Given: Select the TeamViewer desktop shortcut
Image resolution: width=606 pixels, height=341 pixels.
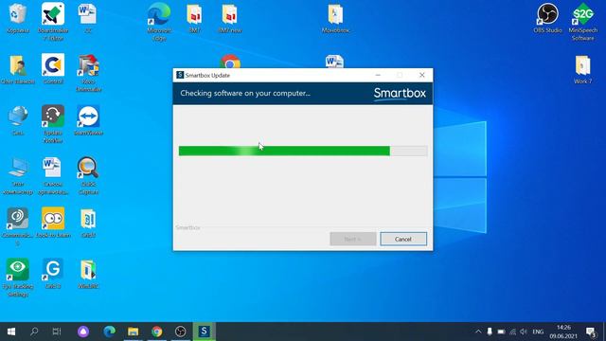Looking at the screenshot, I should tap(88, 120).
